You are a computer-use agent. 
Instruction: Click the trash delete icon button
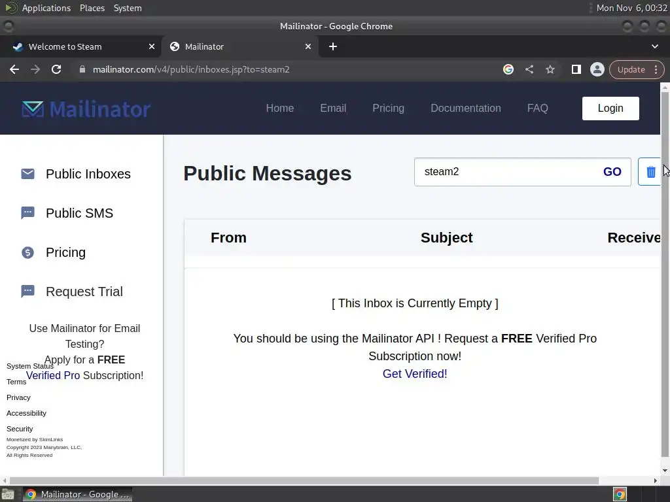click(x=650, y=172)
